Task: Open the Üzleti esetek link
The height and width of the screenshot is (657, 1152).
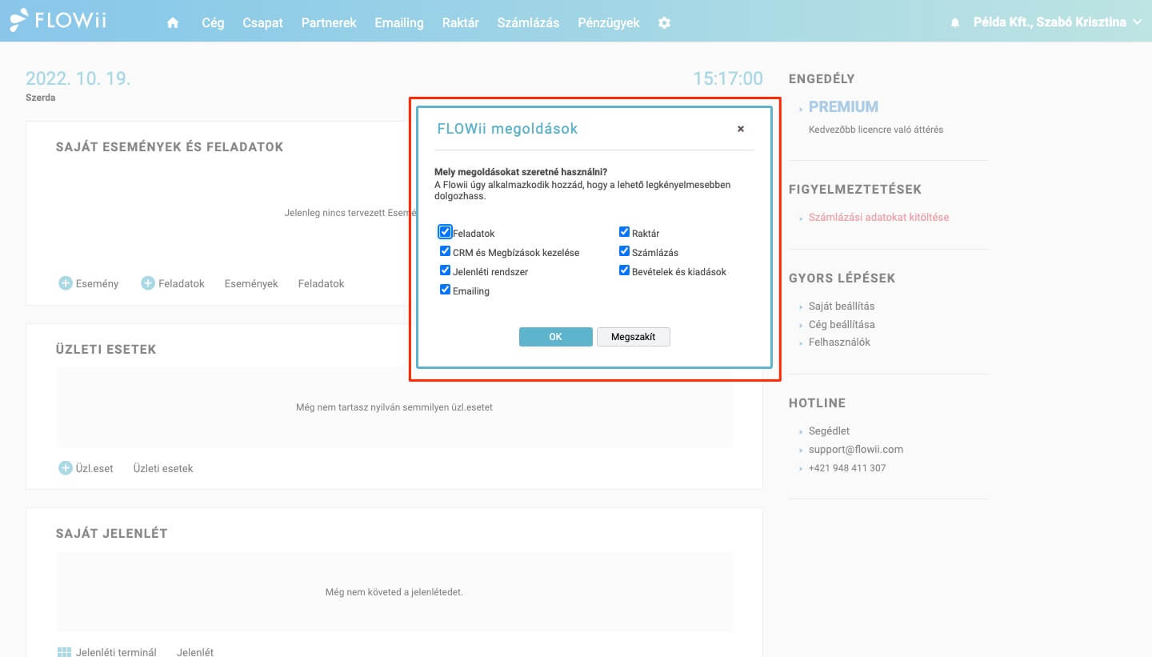Action: point(163,468)
